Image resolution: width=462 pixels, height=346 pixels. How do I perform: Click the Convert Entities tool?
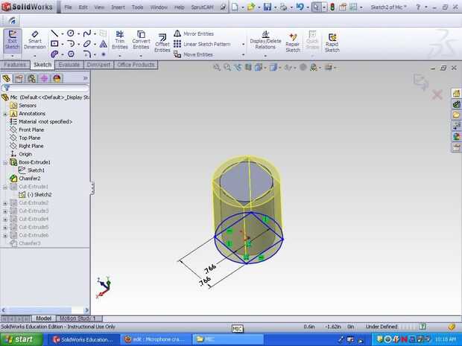click(x=141, y=40)
